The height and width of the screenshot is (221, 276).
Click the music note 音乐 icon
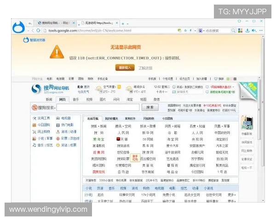[34, 145]
